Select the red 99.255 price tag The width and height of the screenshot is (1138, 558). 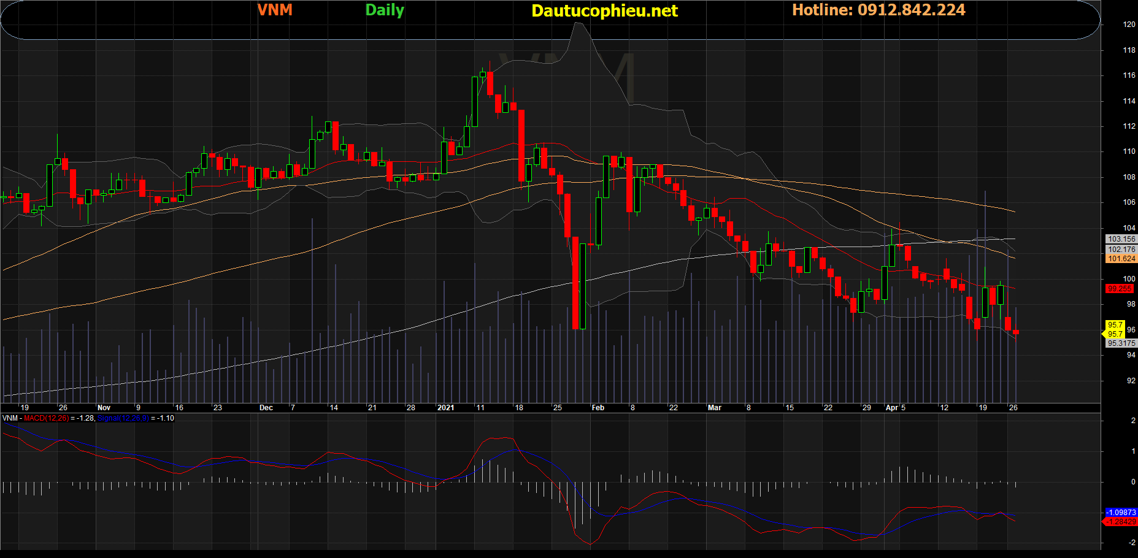[x=1120, y=289]
